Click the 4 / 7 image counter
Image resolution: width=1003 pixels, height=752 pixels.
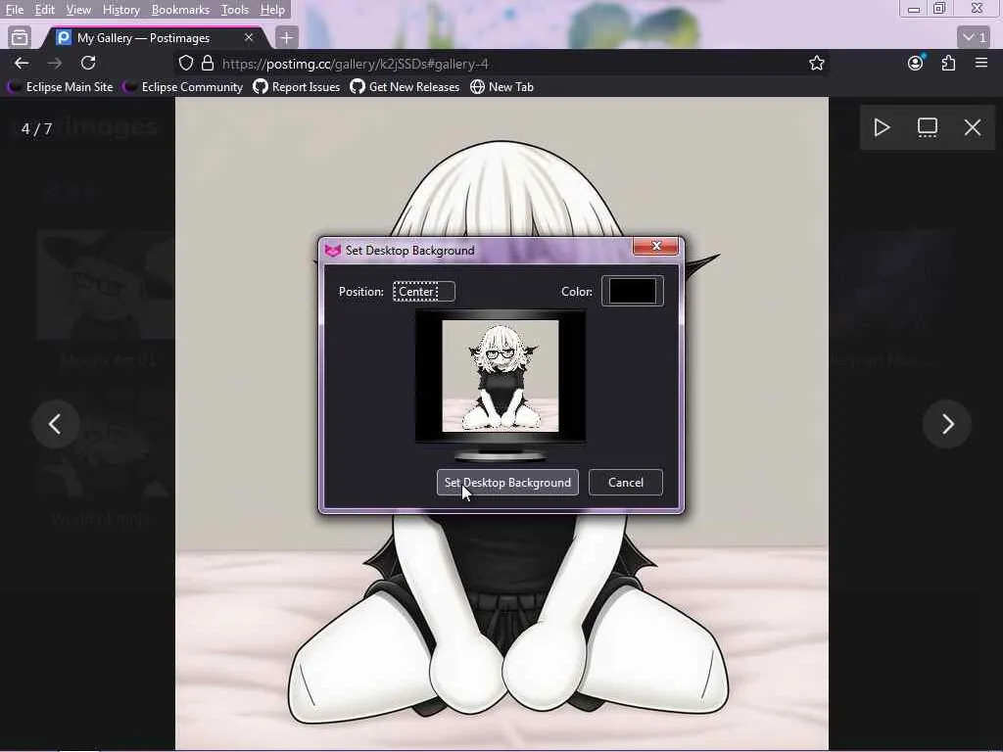click(x=36, y=128)
